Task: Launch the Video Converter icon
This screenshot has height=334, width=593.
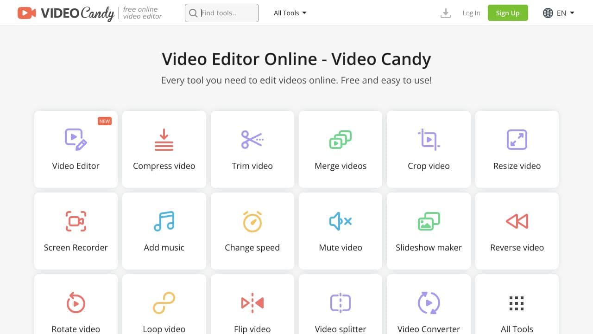Action: coord(429,303)
